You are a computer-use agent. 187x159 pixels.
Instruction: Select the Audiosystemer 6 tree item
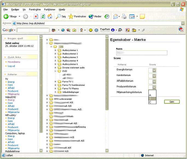click(70, 64)
